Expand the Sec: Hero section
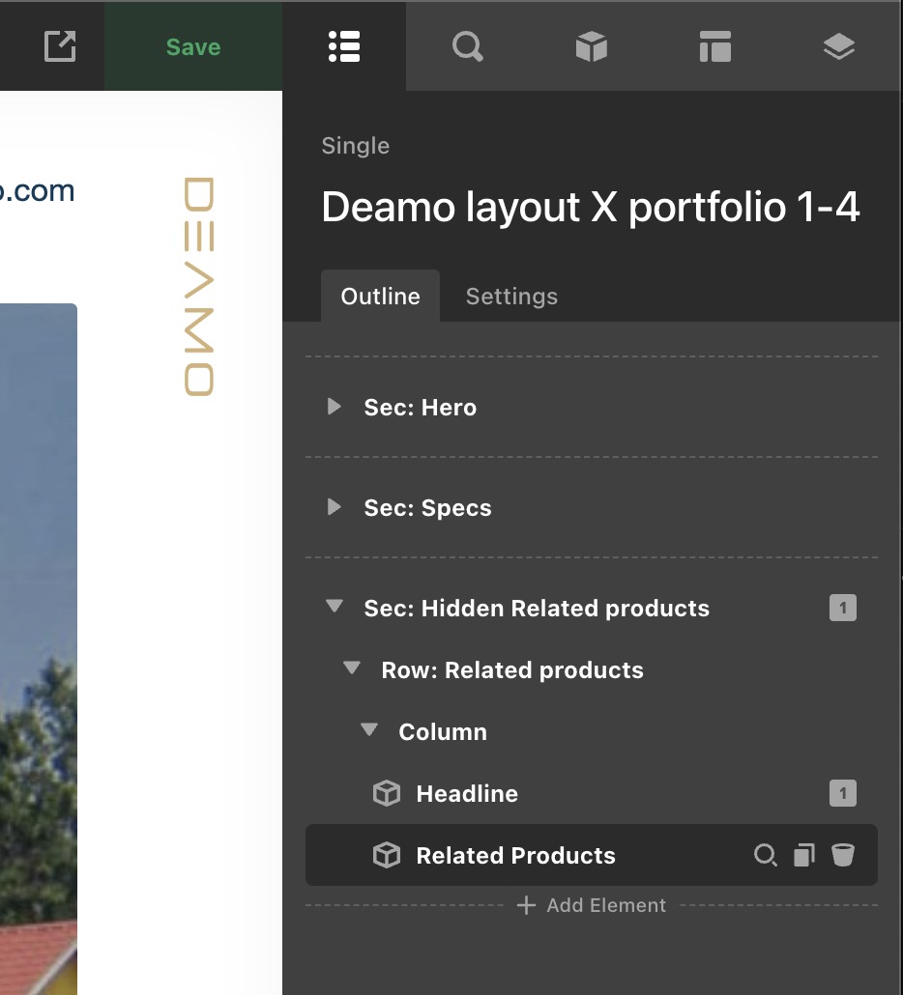Screen dimensions: 903x995 335,407
